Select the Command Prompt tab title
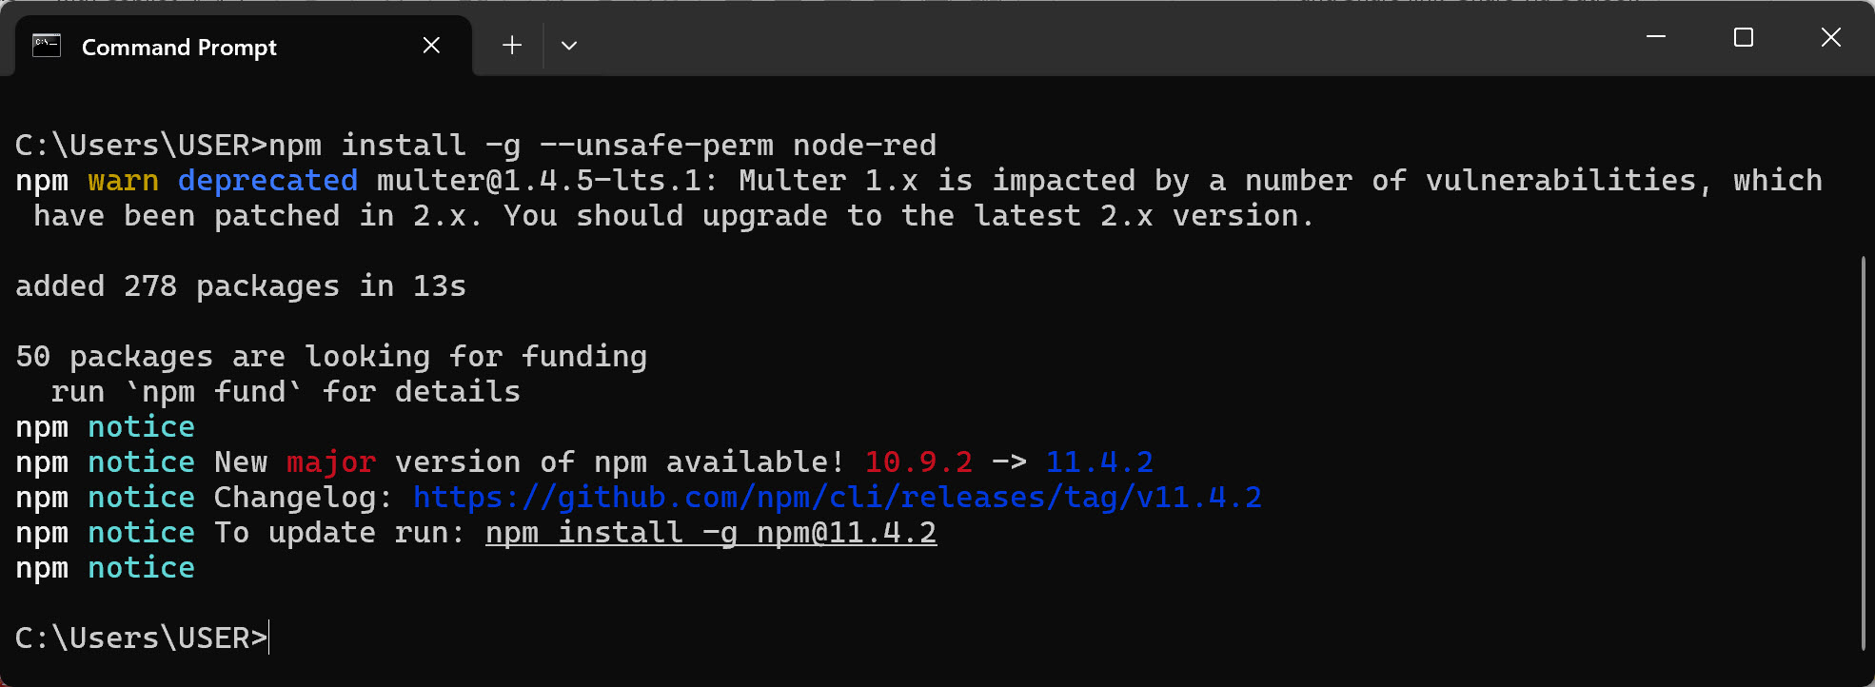This screenshot has height=687, width=1875. point(179,48)
